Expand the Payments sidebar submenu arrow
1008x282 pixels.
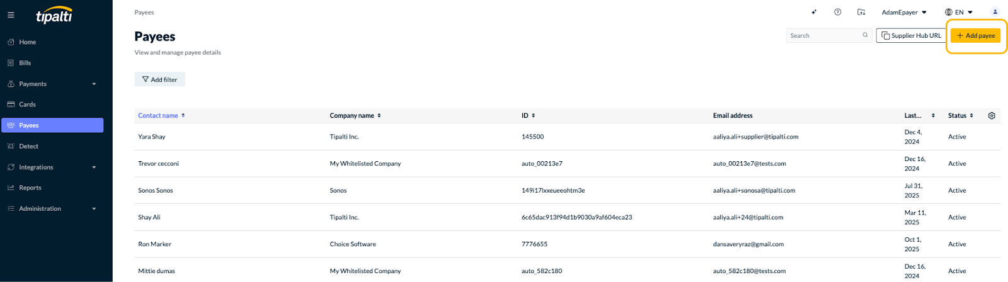point(94,84)
